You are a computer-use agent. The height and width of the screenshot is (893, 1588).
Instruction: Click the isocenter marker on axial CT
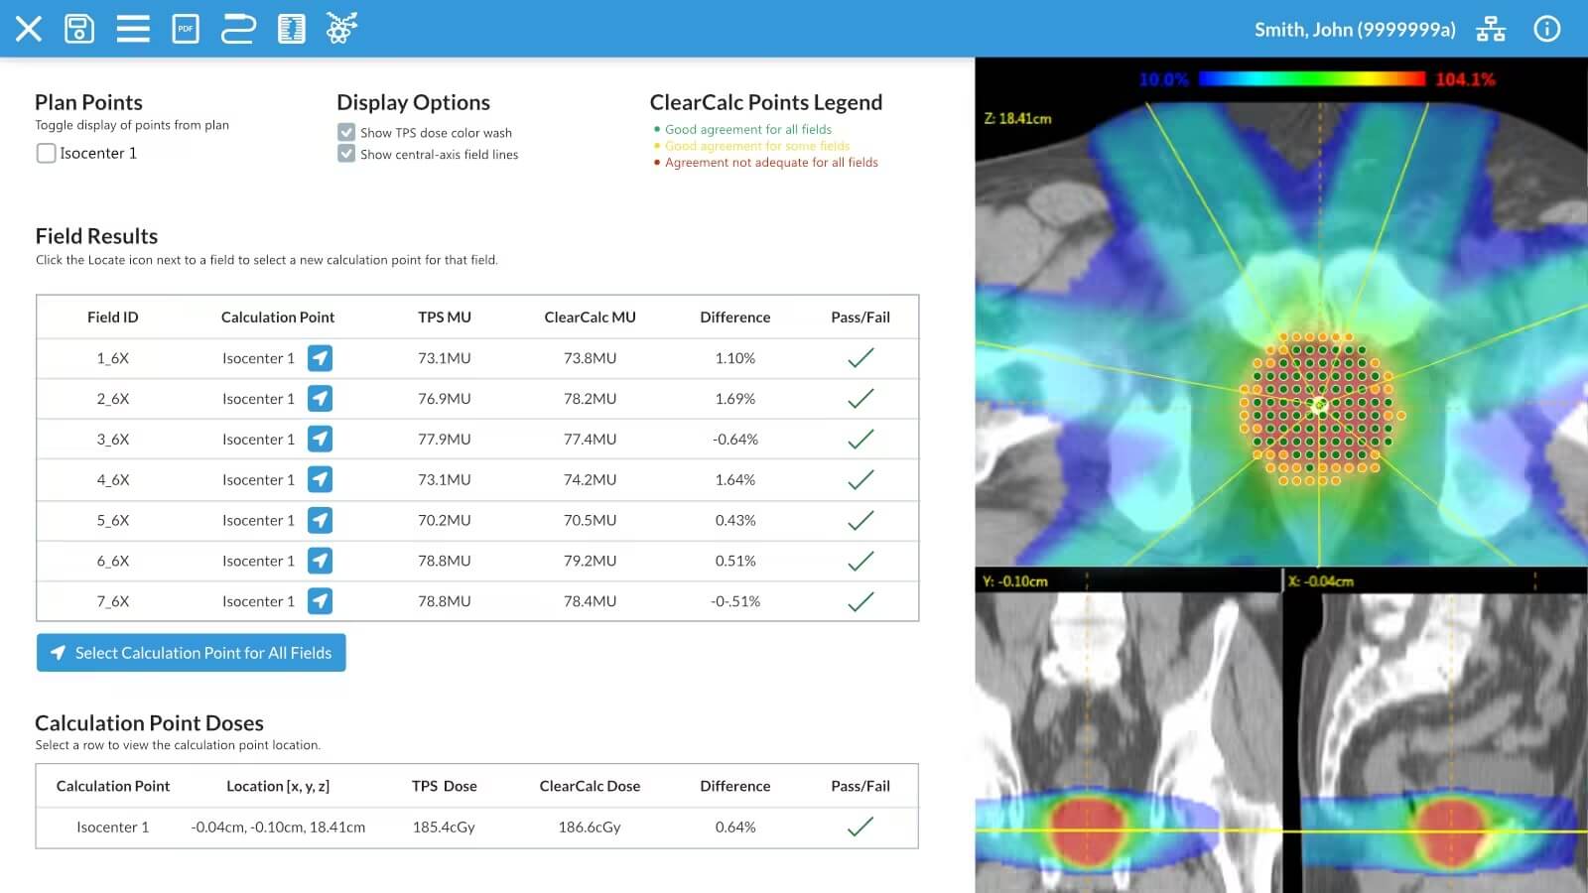pyautogui.click(x=1319, y=405)
